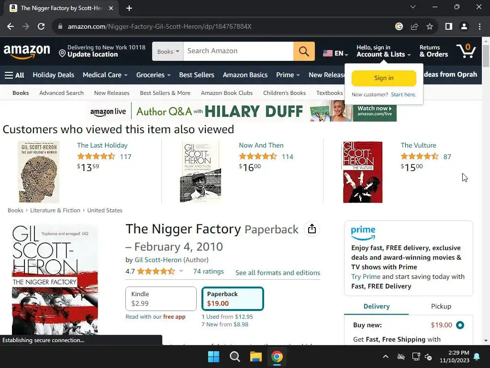Open the shopping cart icon
The image size is (490, 368).
(466, 51)
